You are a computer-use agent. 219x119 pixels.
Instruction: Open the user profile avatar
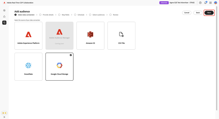click(215, 3)
